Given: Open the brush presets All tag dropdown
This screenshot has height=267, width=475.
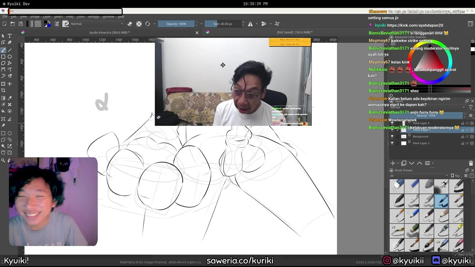Looking at the screenshot, I should [419, 176].
